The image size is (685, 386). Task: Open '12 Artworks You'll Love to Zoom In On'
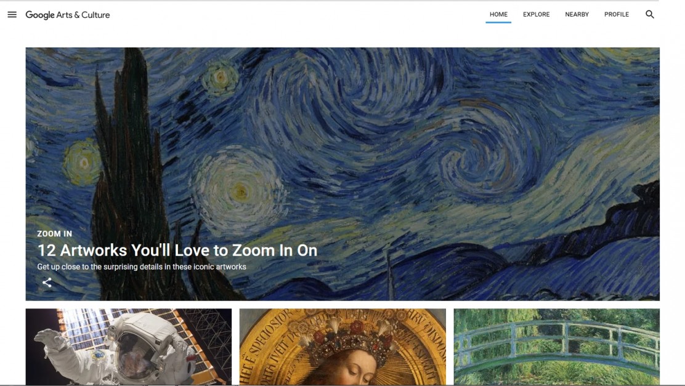coord(177,250)
